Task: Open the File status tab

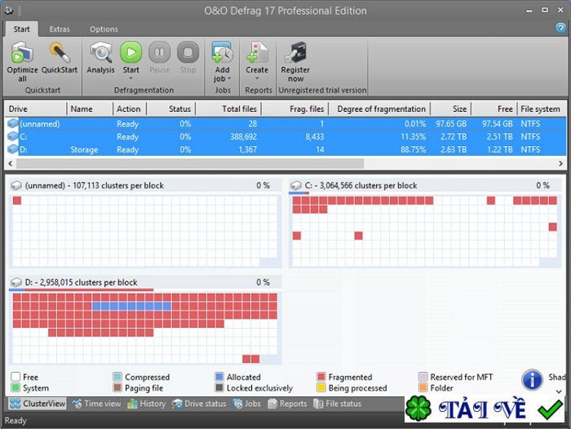Action: [x=337, y=404]
